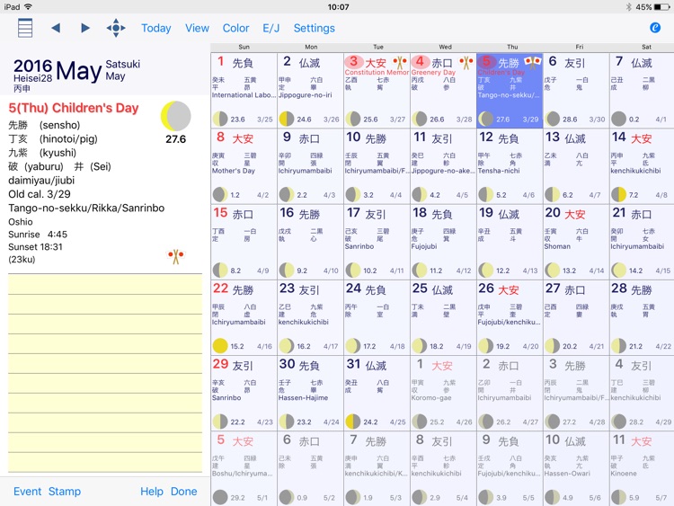
Task: Tap the half moon icon on May 14
Action: [618, 195]
